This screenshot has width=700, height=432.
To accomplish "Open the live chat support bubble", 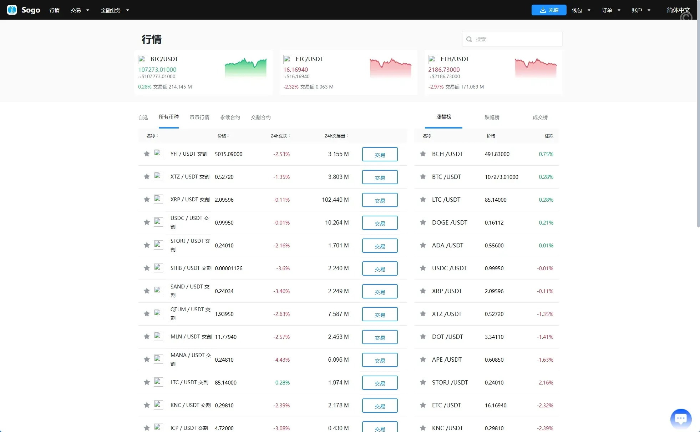I will click(681, 419).
